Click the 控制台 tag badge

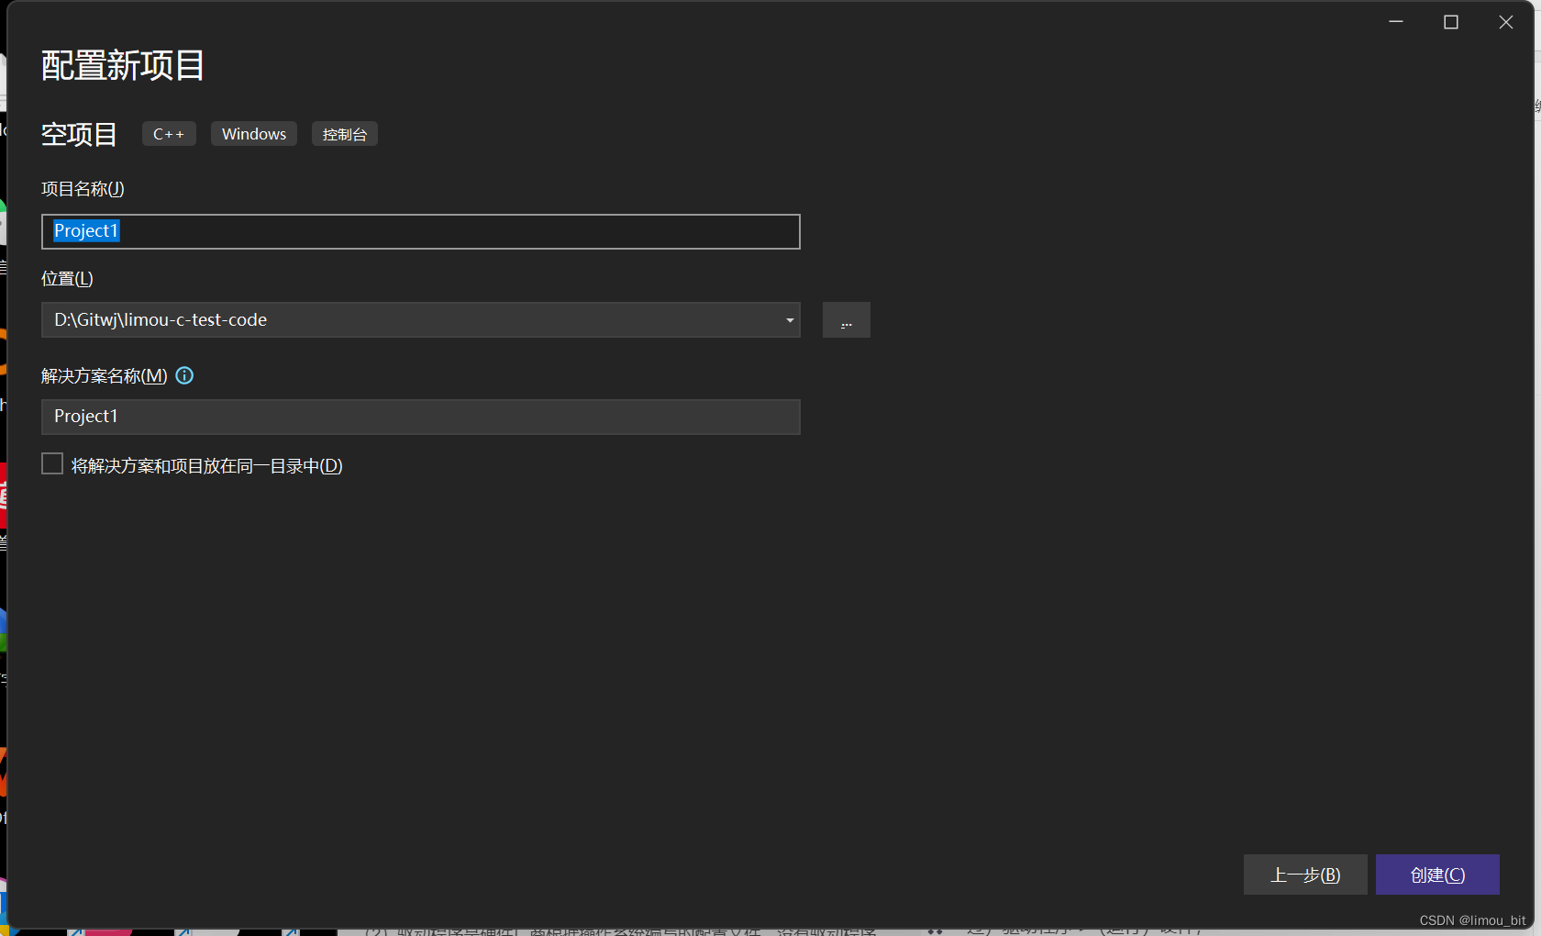[x=345, y=134]
